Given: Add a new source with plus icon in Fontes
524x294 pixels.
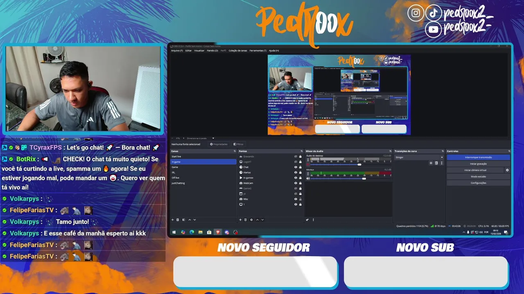Looking at the screenshot, I should (240, 220).
